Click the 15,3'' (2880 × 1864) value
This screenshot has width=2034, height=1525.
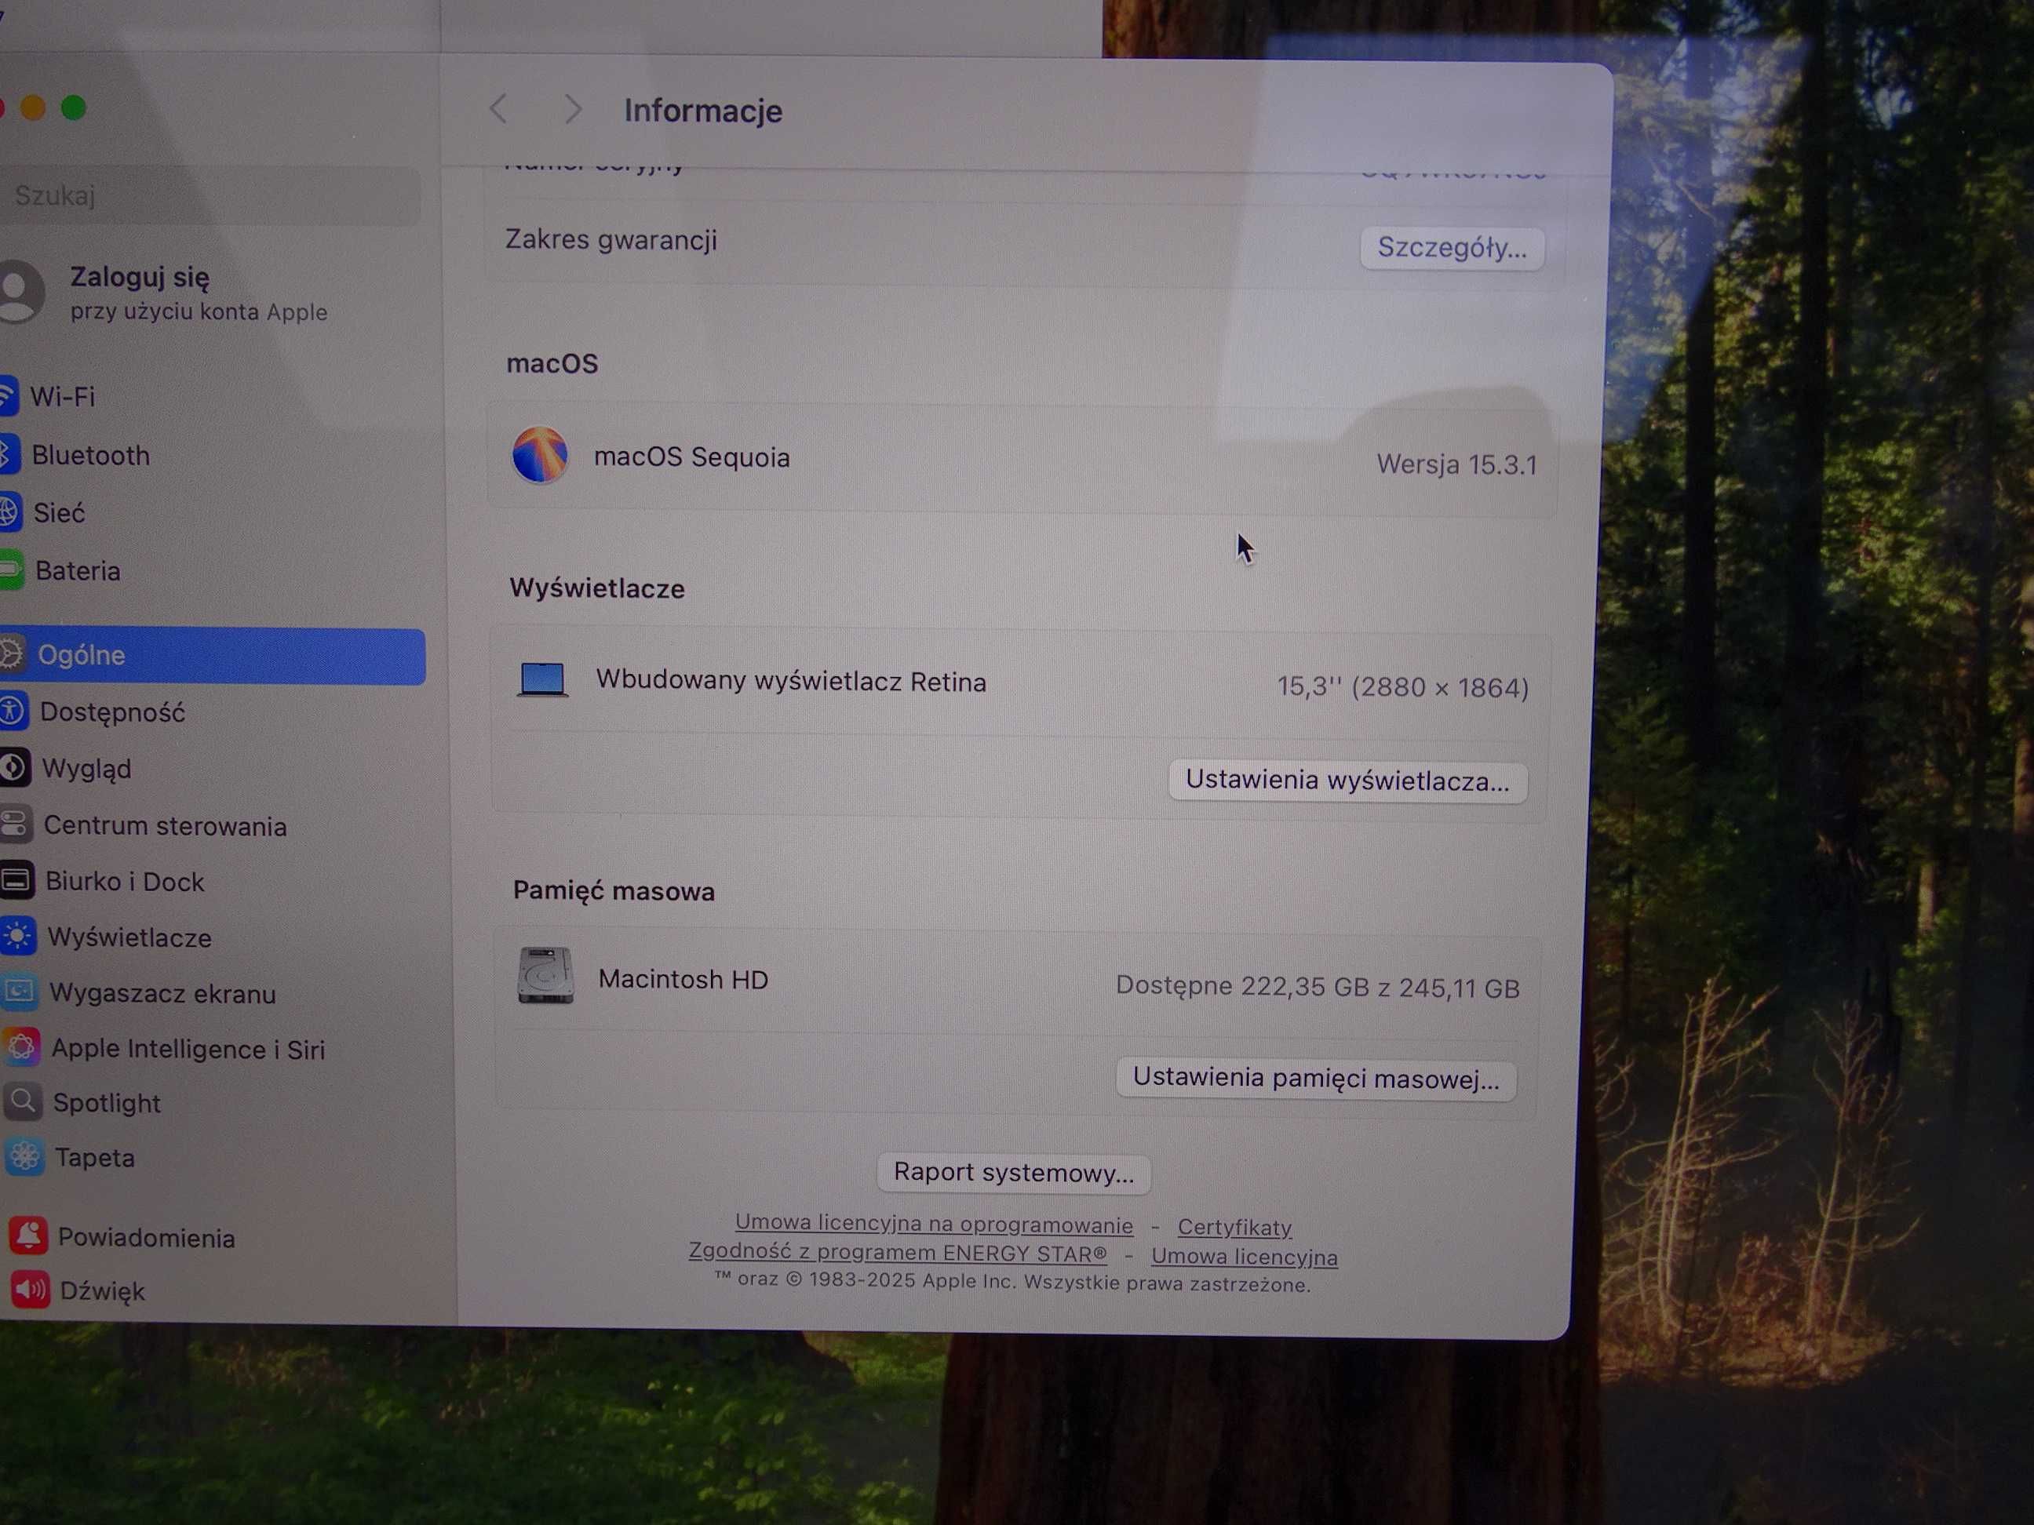tap(1402, 687)
